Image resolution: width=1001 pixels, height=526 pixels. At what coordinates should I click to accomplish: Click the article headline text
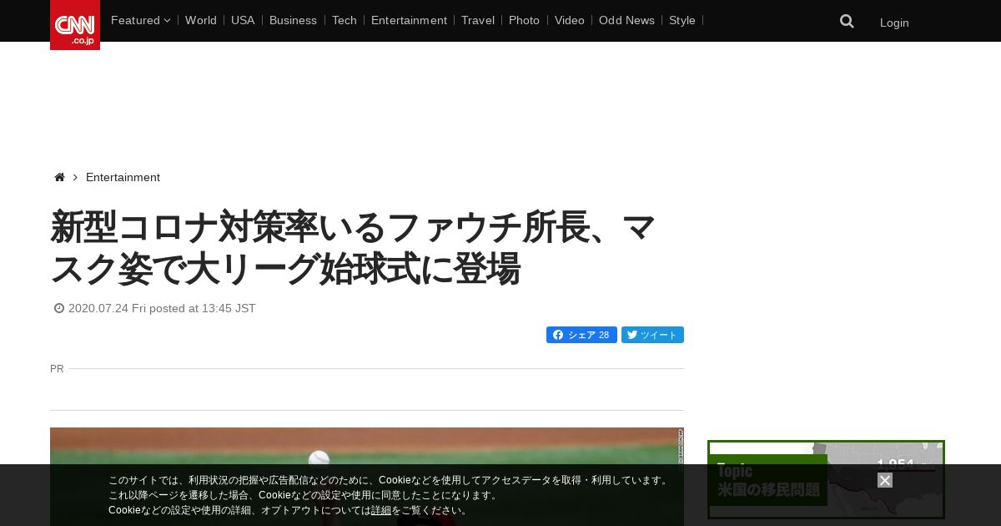click(x=353, y=248)
